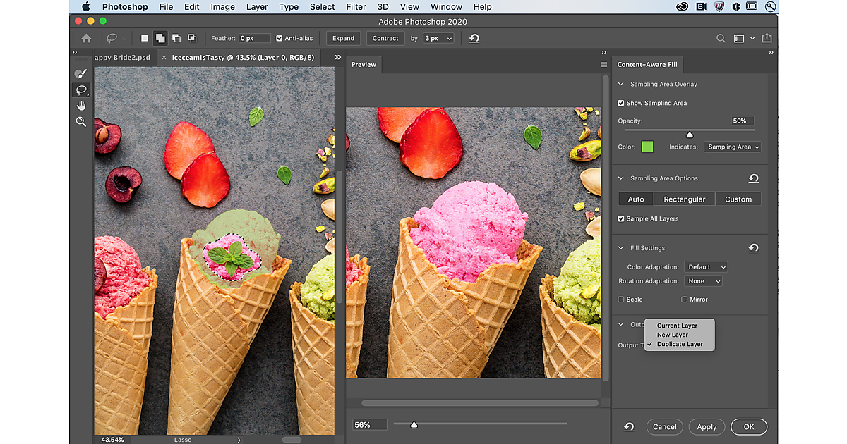Viewport: 847px width, 444px height.
Task: Choose New Layer from output list
Action: [672, 335]
